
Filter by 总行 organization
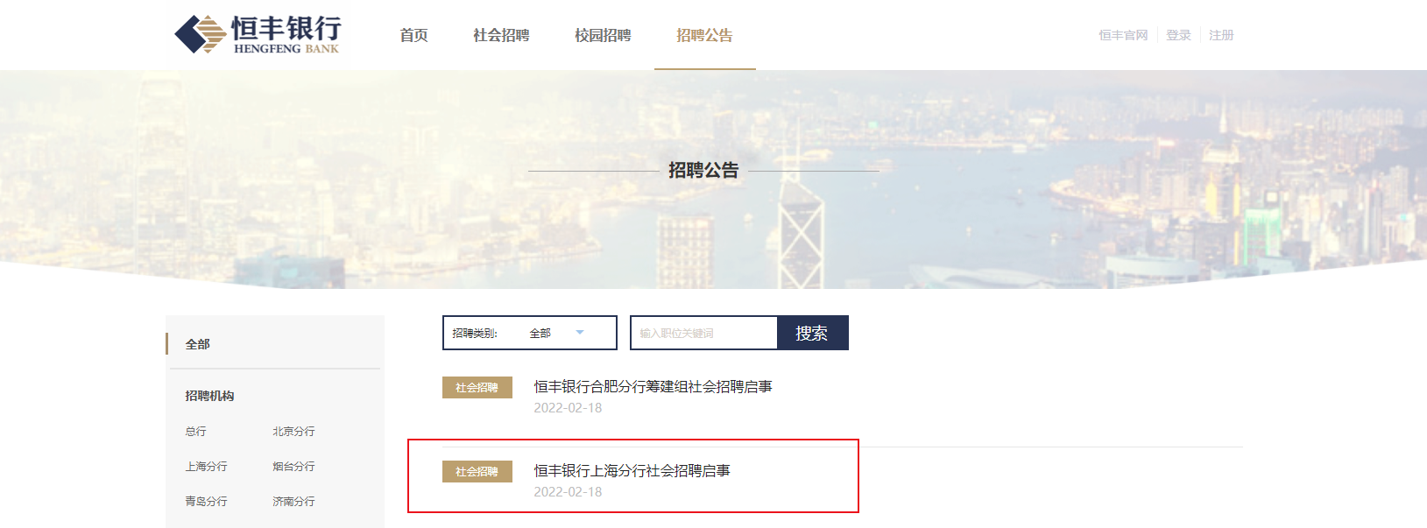[196, 431]
